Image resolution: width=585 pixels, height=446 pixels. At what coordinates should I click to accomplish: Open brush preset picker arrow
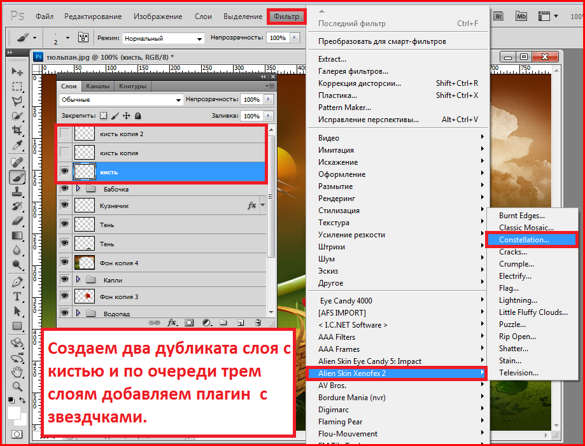pyautogui.click(x=67, y=38)
